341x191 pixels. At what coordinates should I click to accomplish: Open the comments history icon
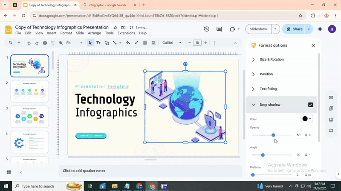coord(219,29)
